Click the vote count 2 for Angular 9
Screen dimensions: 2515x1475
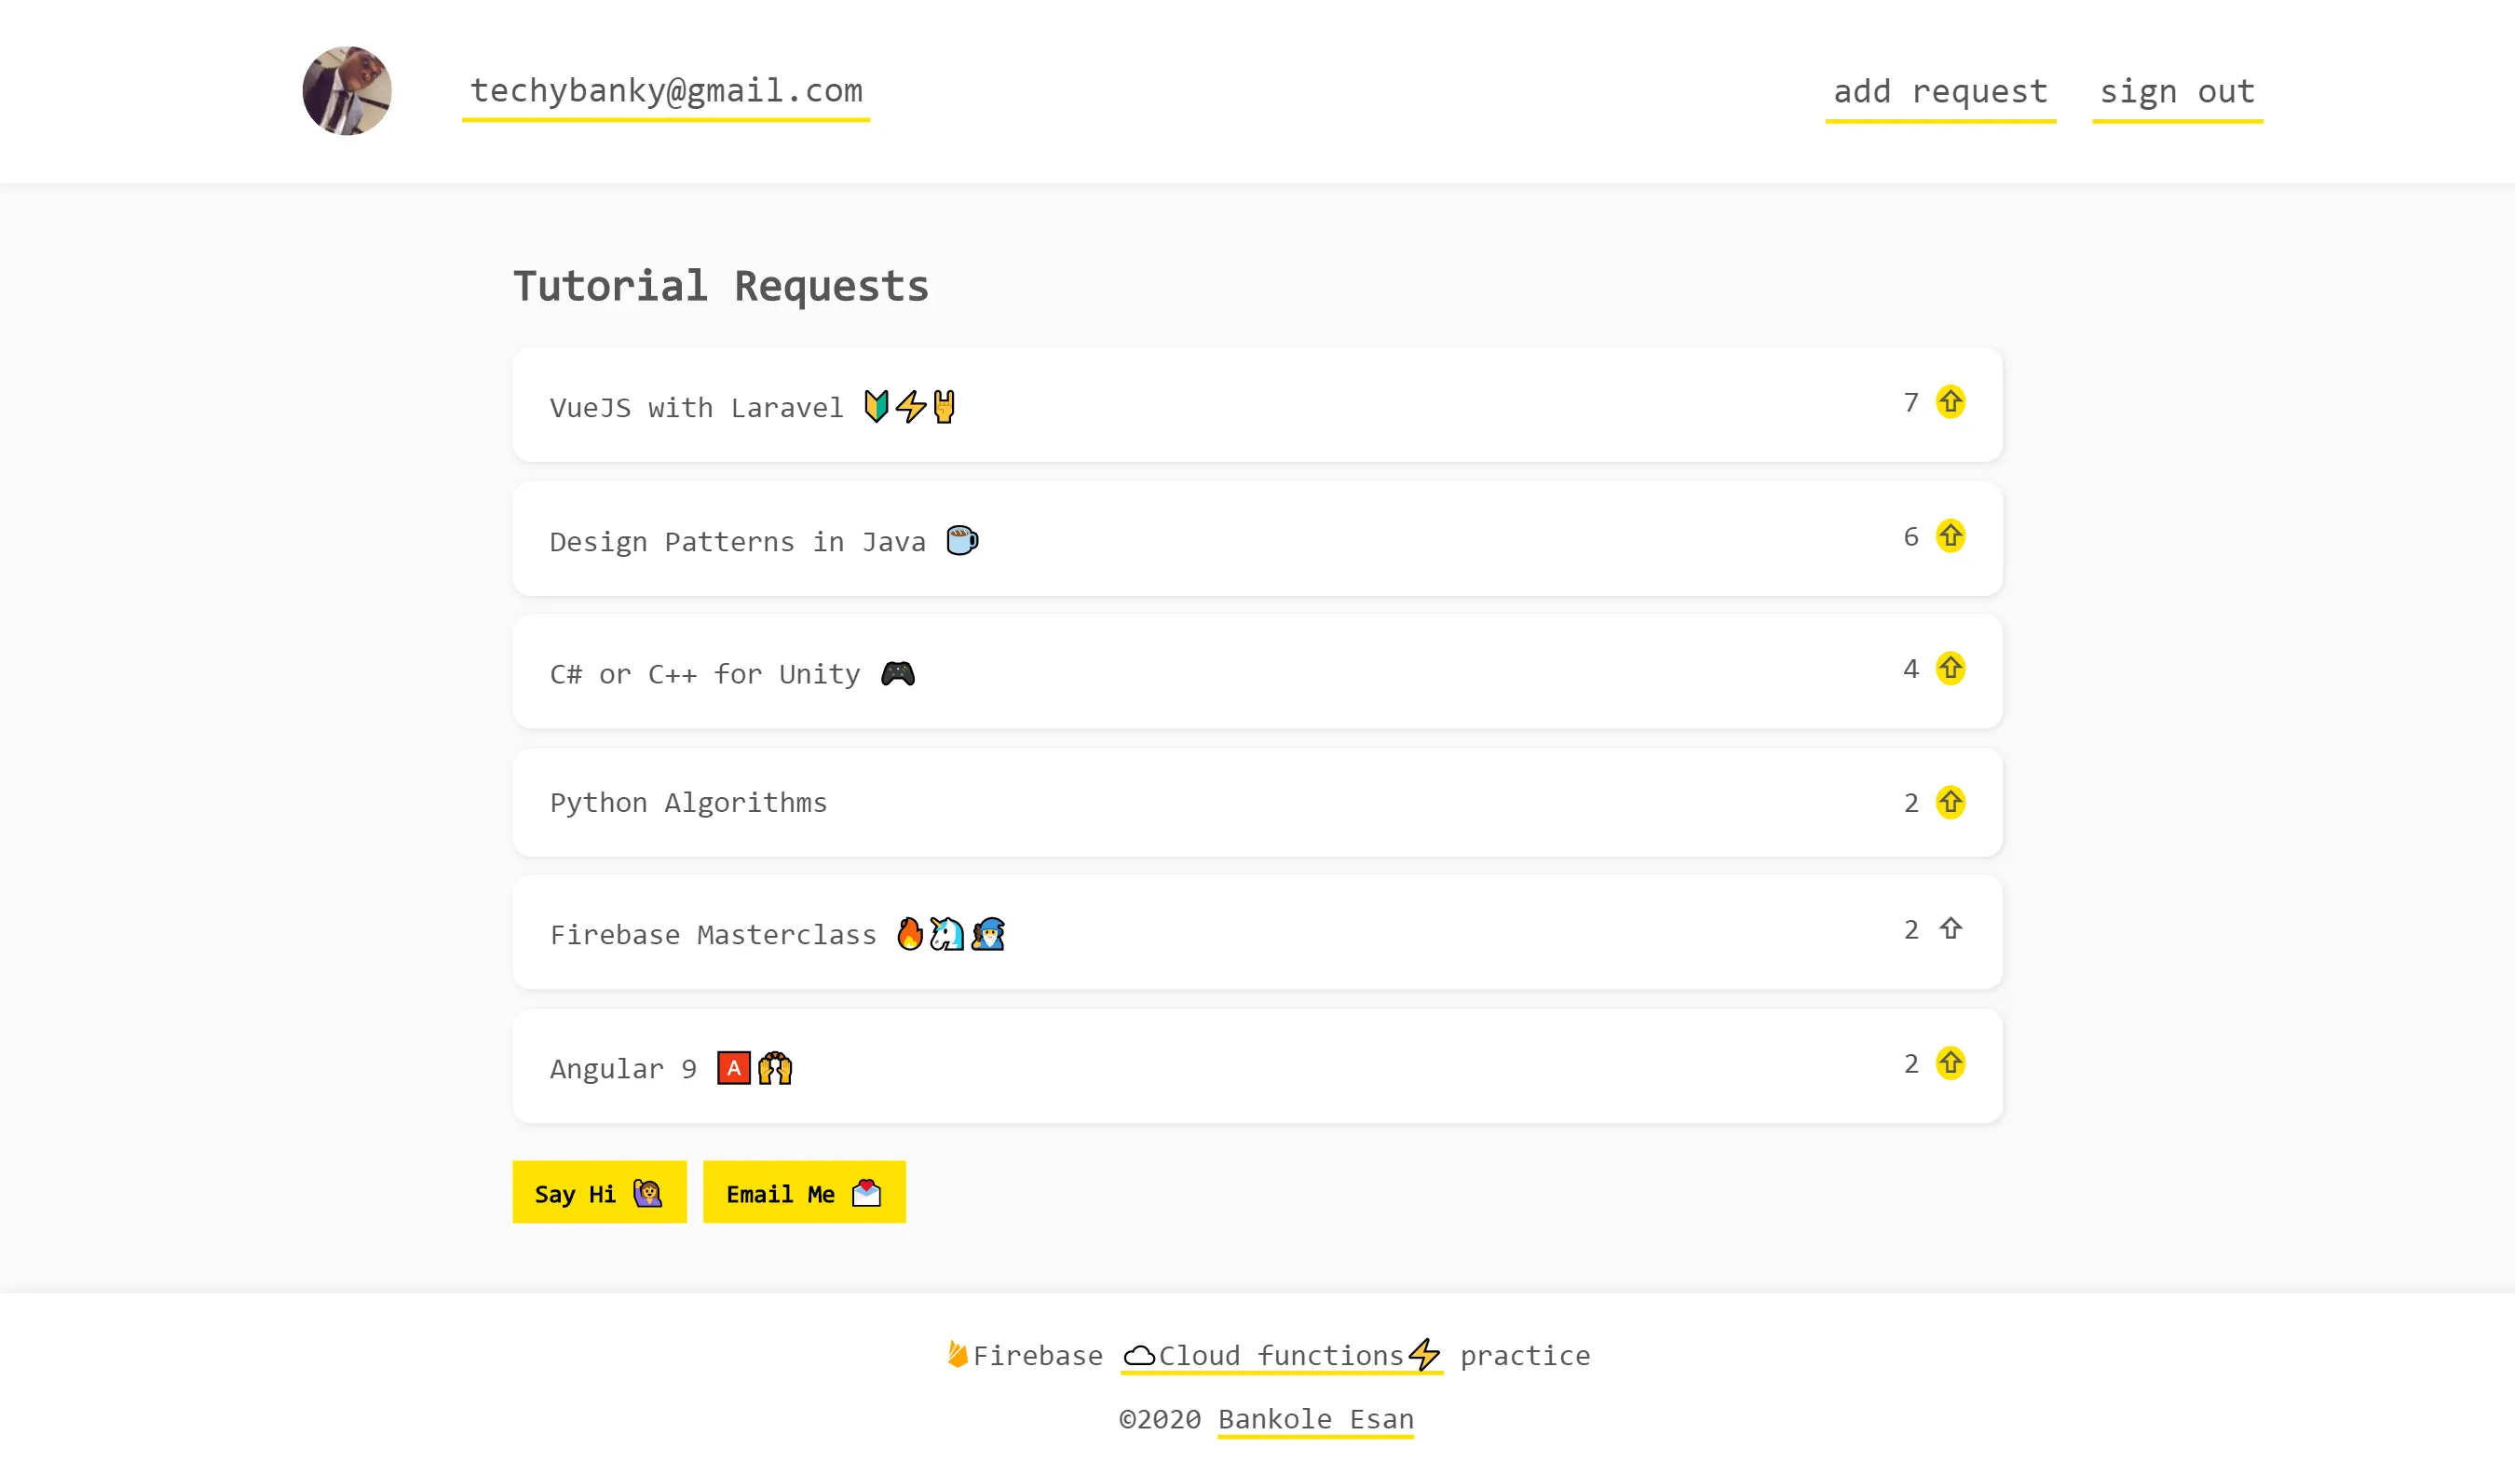pyautogui.click(x=1911, y=1062)
